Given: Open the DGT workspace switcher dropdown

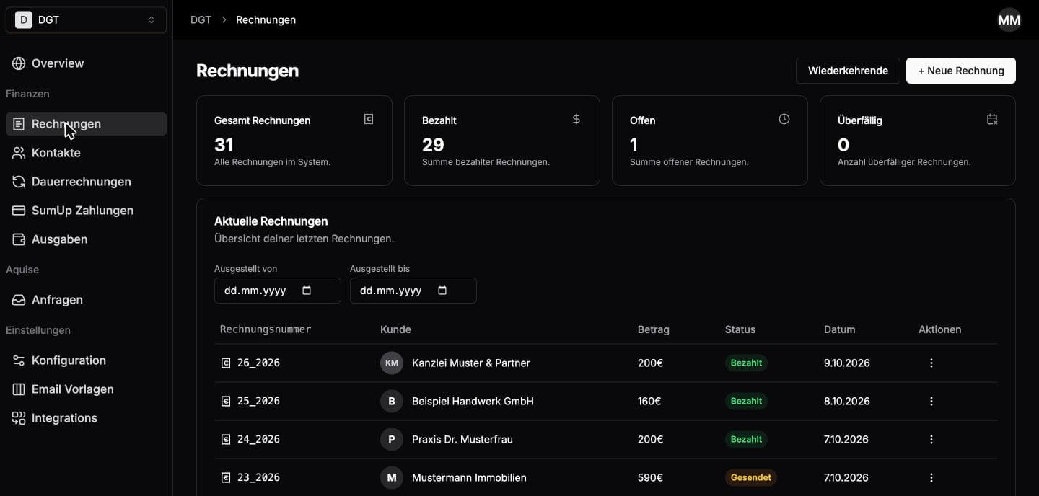Looking at the screenshot, I should pyautogui.click(x=86, y=20).
